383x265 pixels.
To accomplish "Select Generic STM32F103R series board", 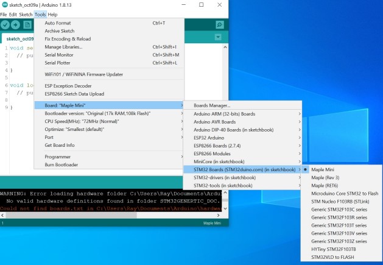I will pos(341,217).
